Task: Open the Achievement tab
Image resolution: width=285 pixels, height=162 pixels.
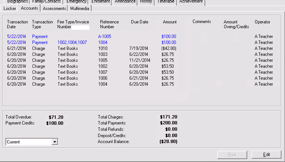Action: 190,1
